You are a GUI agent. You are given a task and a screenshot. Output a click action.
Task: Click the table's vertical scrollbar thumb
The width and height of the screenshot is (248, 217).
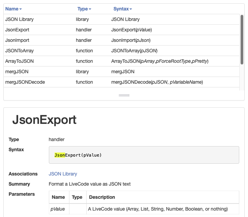[242, 39]
